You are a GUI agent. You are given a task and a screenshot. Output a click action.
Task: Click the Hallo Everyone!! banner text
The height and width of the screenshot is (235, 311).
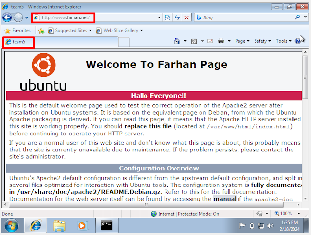tap(159, 96)
